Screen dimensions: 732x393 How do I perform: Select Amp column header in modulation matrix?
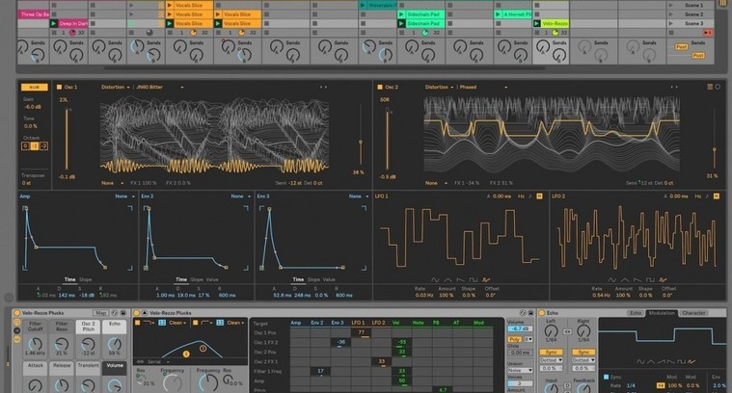296,323
